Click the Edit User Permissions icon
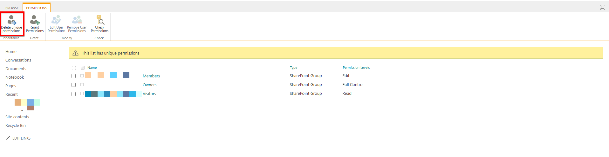 pos(56,20)
